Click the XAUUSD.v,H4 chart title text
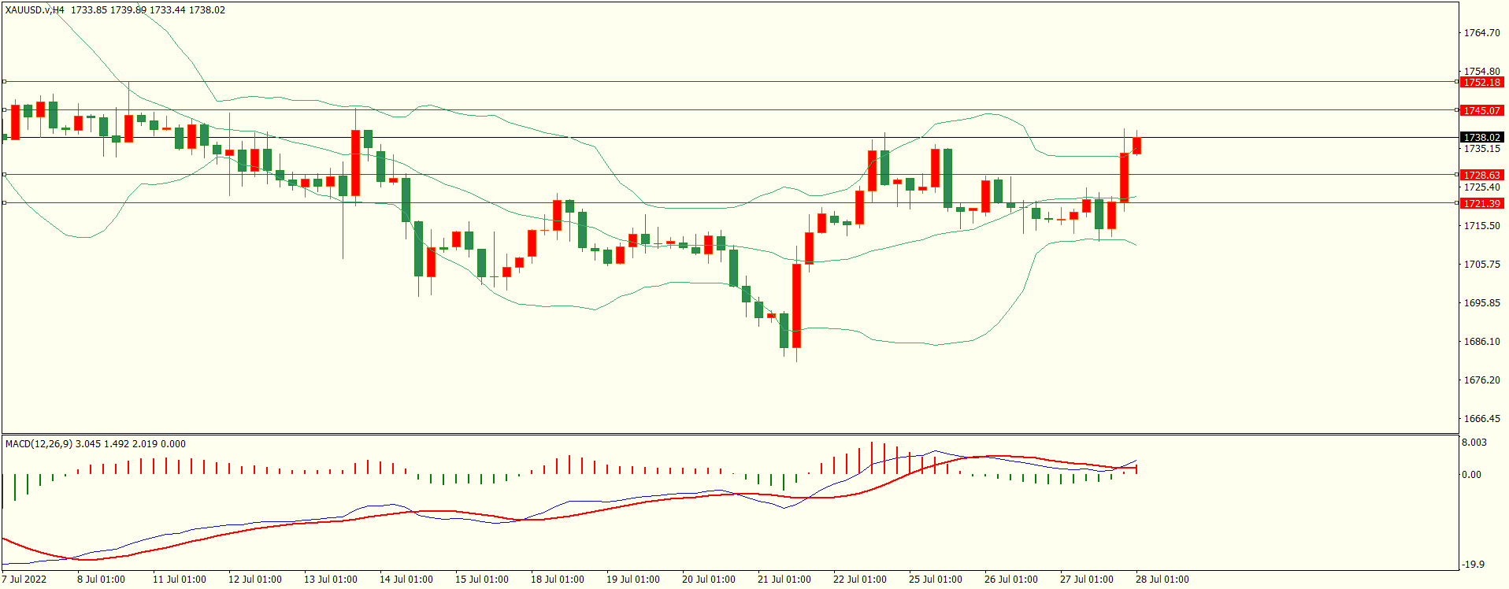 35,10
